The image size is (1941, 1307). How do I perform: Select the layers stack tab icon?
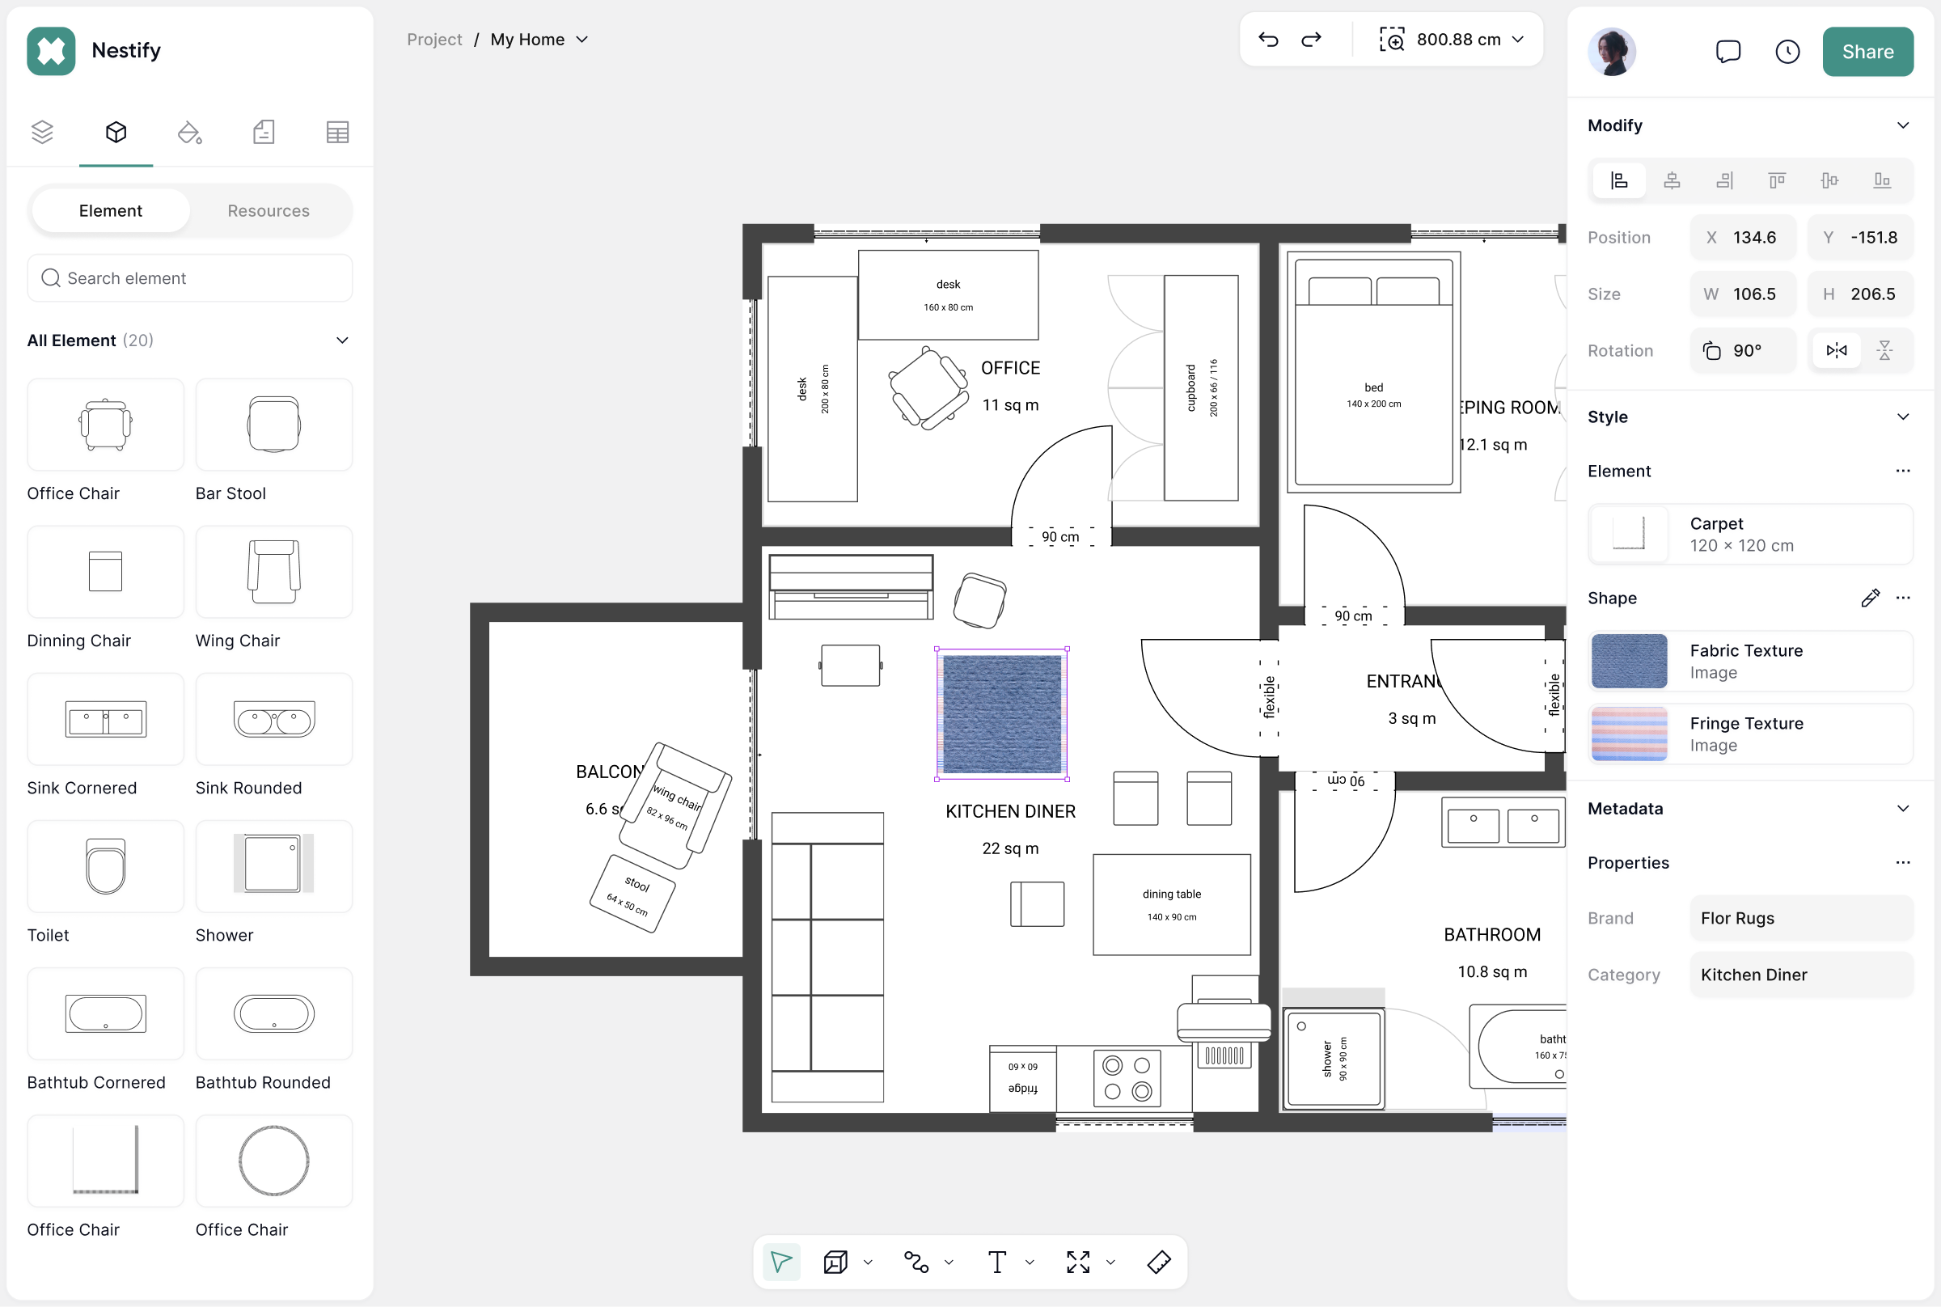42,133
